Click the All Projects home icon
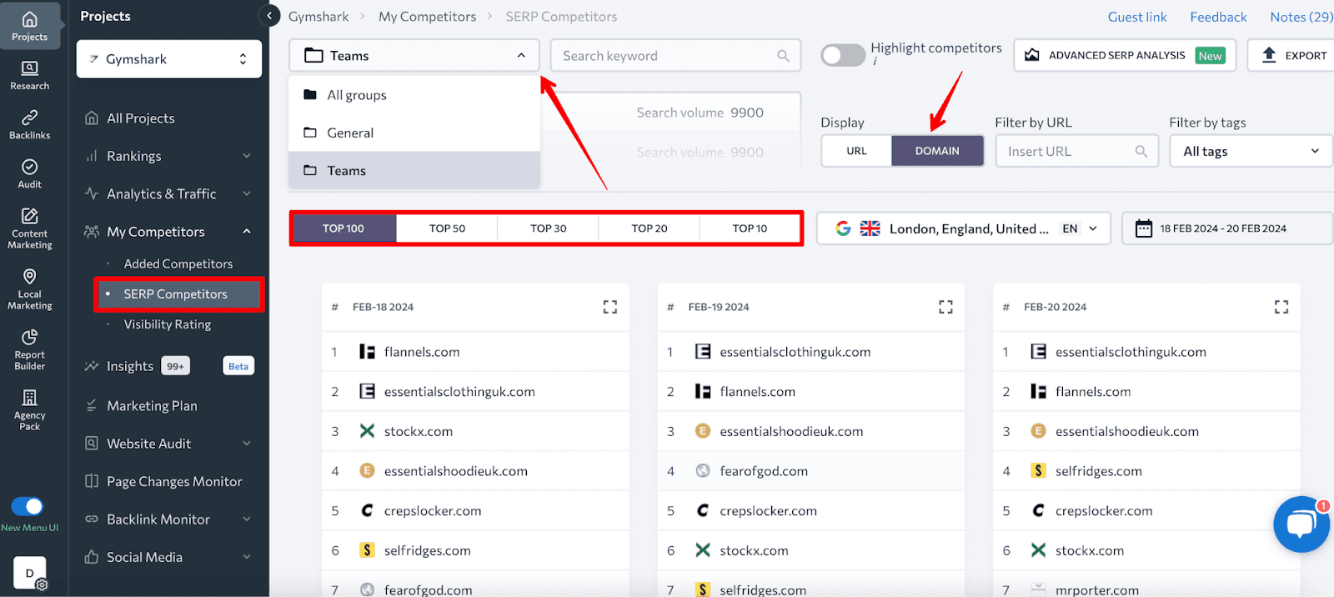Screen dimensions: 1334x597 tap(92, 118)
